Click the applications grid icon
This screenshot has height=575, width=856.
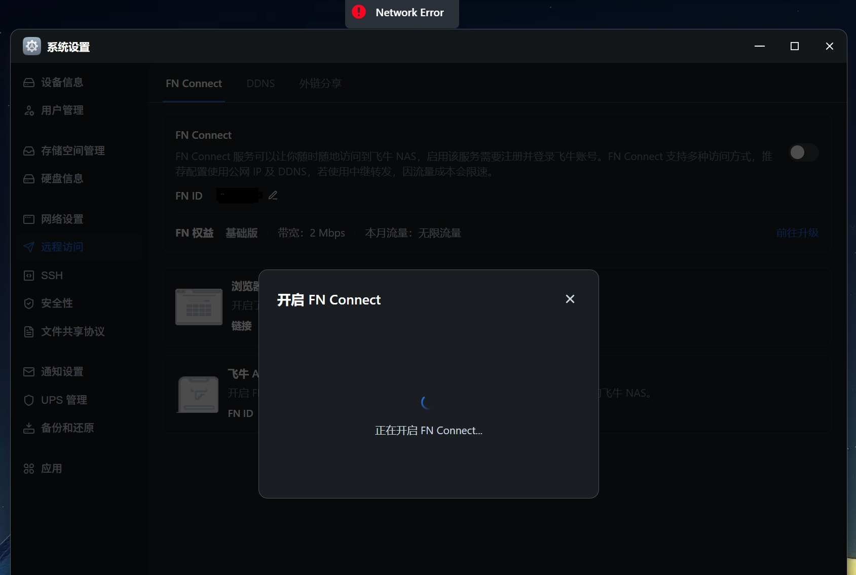pos(29,469)
